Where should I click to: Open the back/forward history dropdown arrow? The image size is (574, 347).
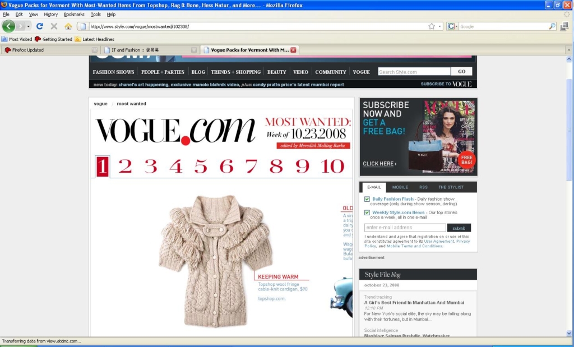[28, 26]
